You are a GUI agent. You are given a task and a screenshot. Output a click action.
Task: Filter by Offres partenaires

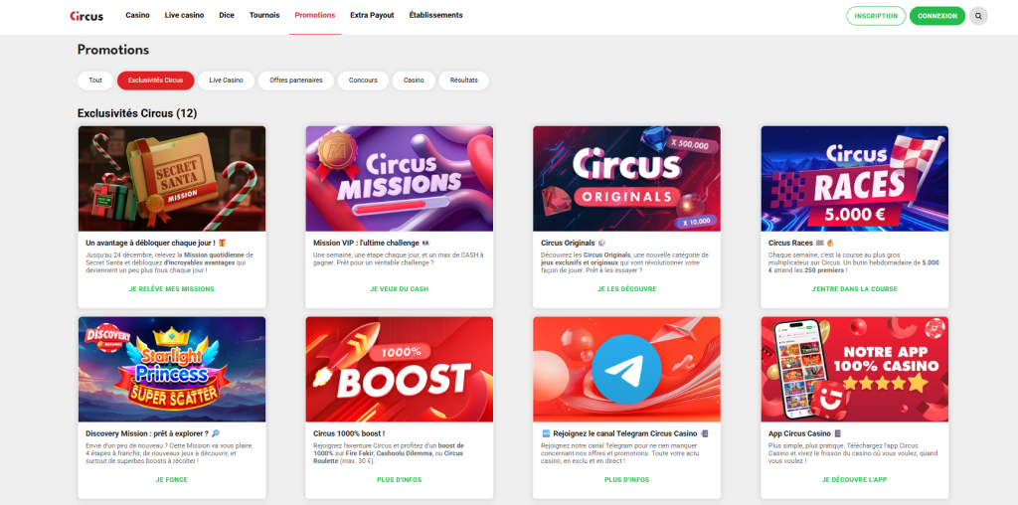click(x=296, y=81)
